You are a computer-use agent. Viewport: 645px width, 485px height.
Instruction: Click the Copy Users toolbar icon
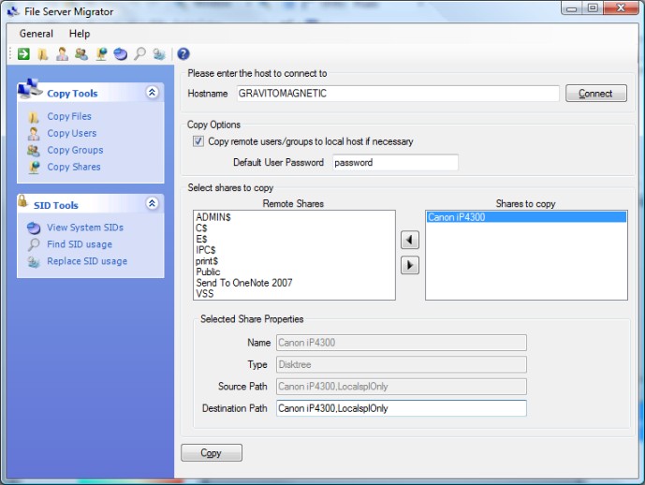pyautogui.click(x=63, y=54)
